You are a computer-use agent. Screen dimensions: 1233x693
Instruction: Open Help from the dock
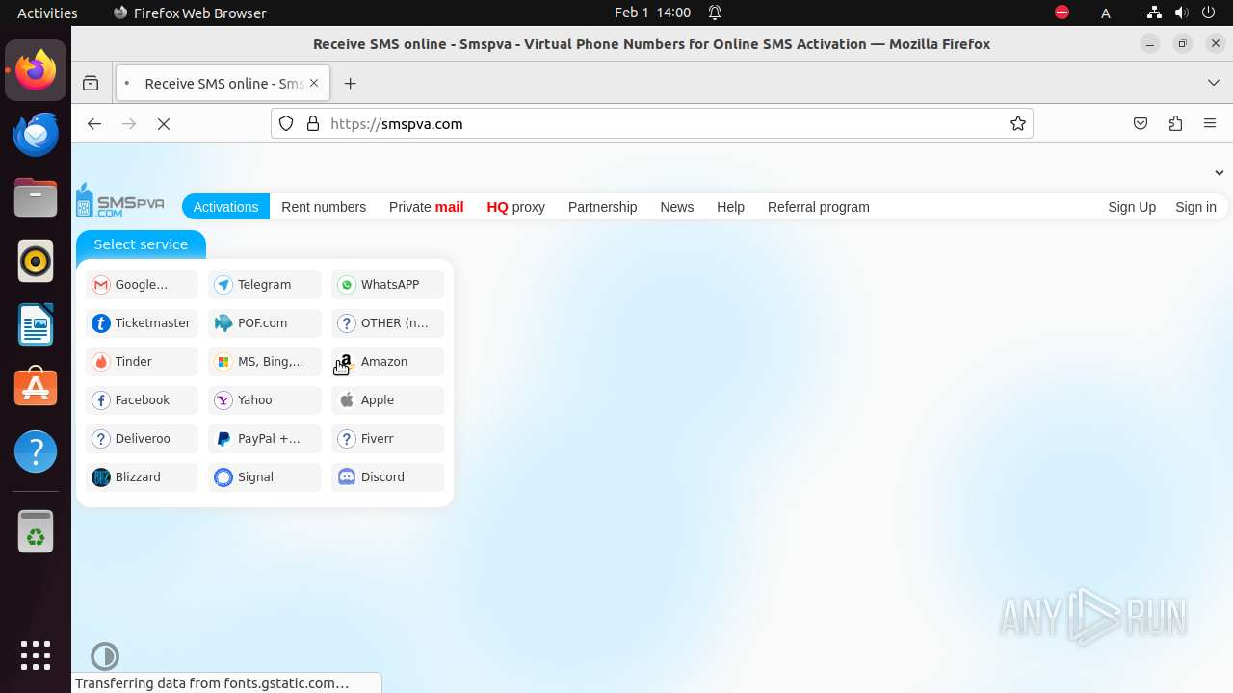click(x=36, y=451)
